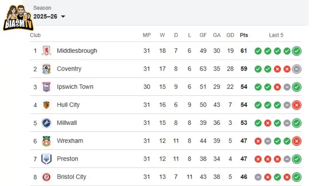Click the Hull City tiger crest icon
The width and height of the screenshot is (330, 186).
(x=47, y=105)
